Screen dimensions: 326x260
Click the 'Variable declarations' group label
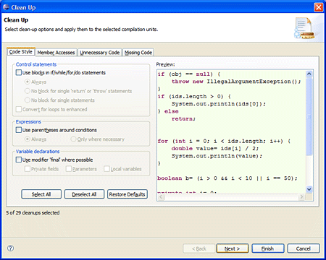tap(38, 151)
